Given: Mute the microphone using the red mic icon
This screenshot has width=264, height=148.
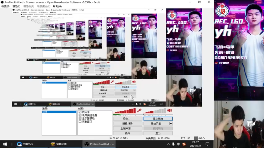Looking at the screenshot, I should tap(139, 111).
